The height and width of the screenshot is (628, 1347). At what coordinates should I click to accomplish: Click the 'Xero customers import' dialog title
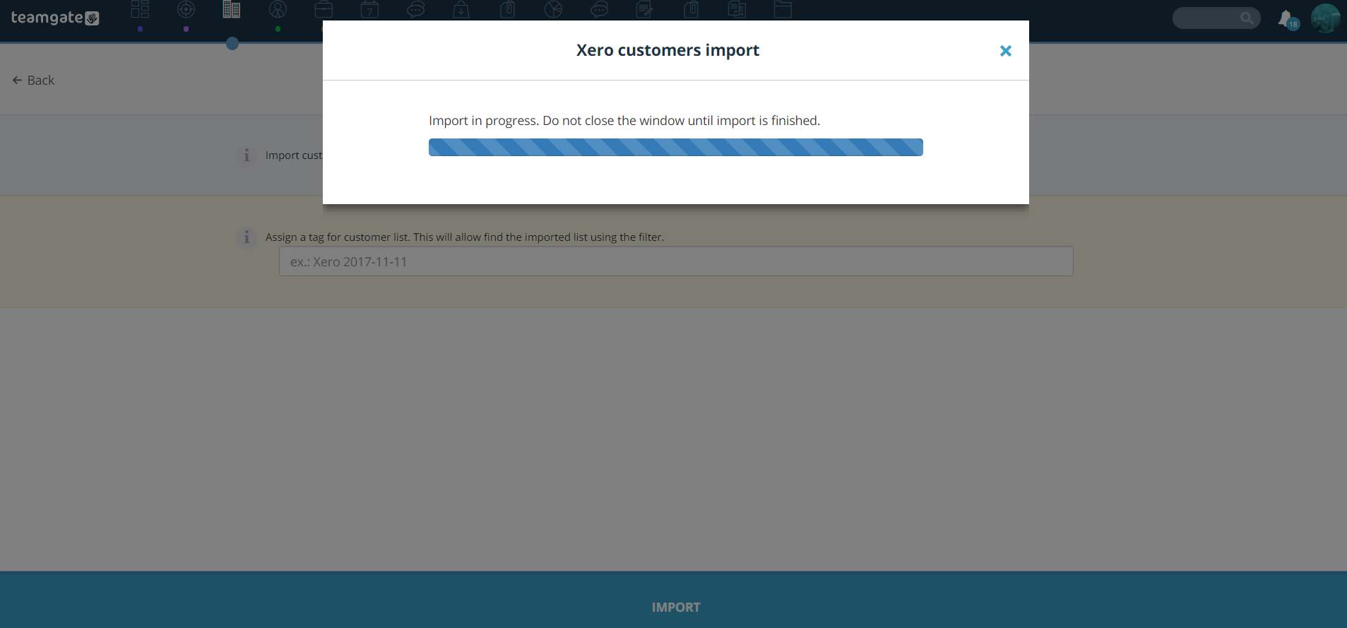(x=667, y=50)
